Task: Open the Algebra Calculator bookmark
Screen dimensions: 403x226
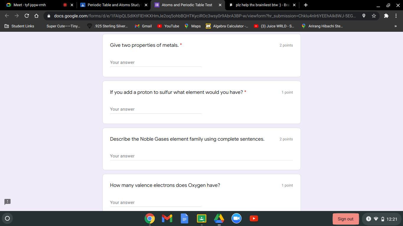Action: (x=227, y=26)
